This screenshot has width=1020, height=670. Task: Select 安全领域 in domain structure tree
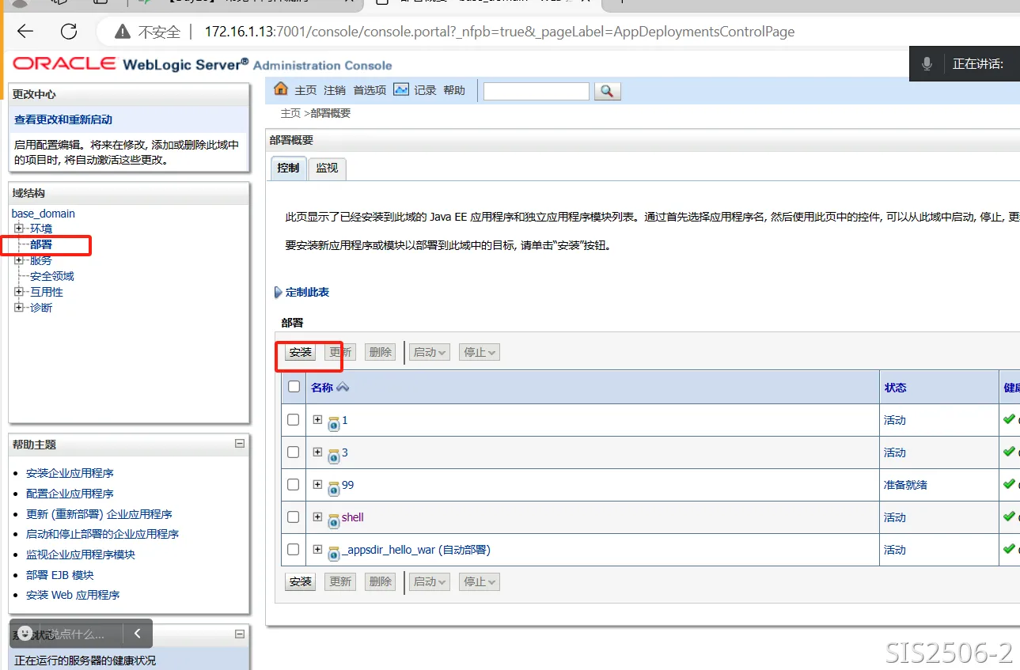[x=52, y=276]
